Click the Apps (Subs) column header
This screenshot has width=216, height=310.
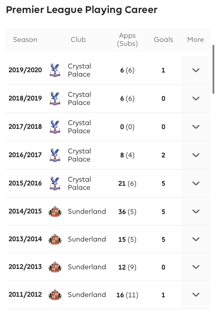[127, 40]
